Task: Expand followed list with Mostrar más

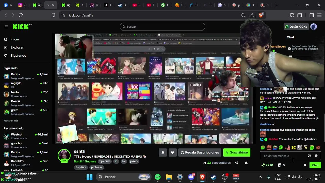Action: (x=11, y=121)
